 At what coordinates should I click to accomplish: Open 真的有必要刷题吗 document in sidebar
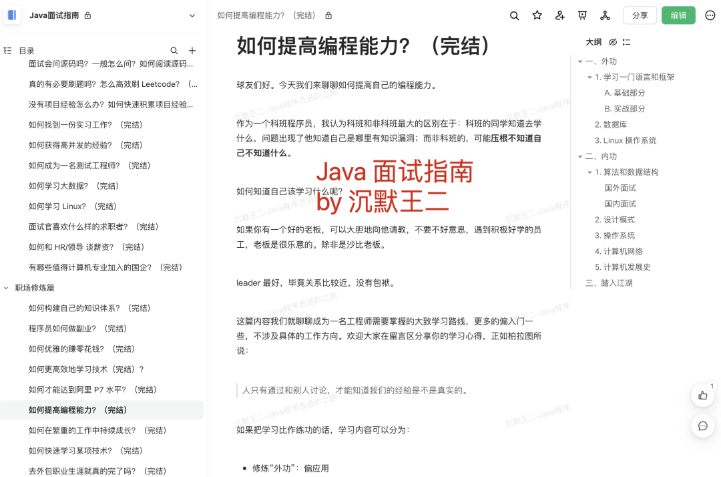113,84
